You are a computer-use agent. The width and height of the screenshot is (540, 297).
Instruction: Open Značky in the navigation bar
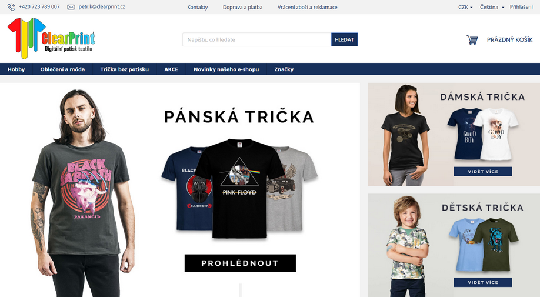pyautogui.click(x=284, y=69)
